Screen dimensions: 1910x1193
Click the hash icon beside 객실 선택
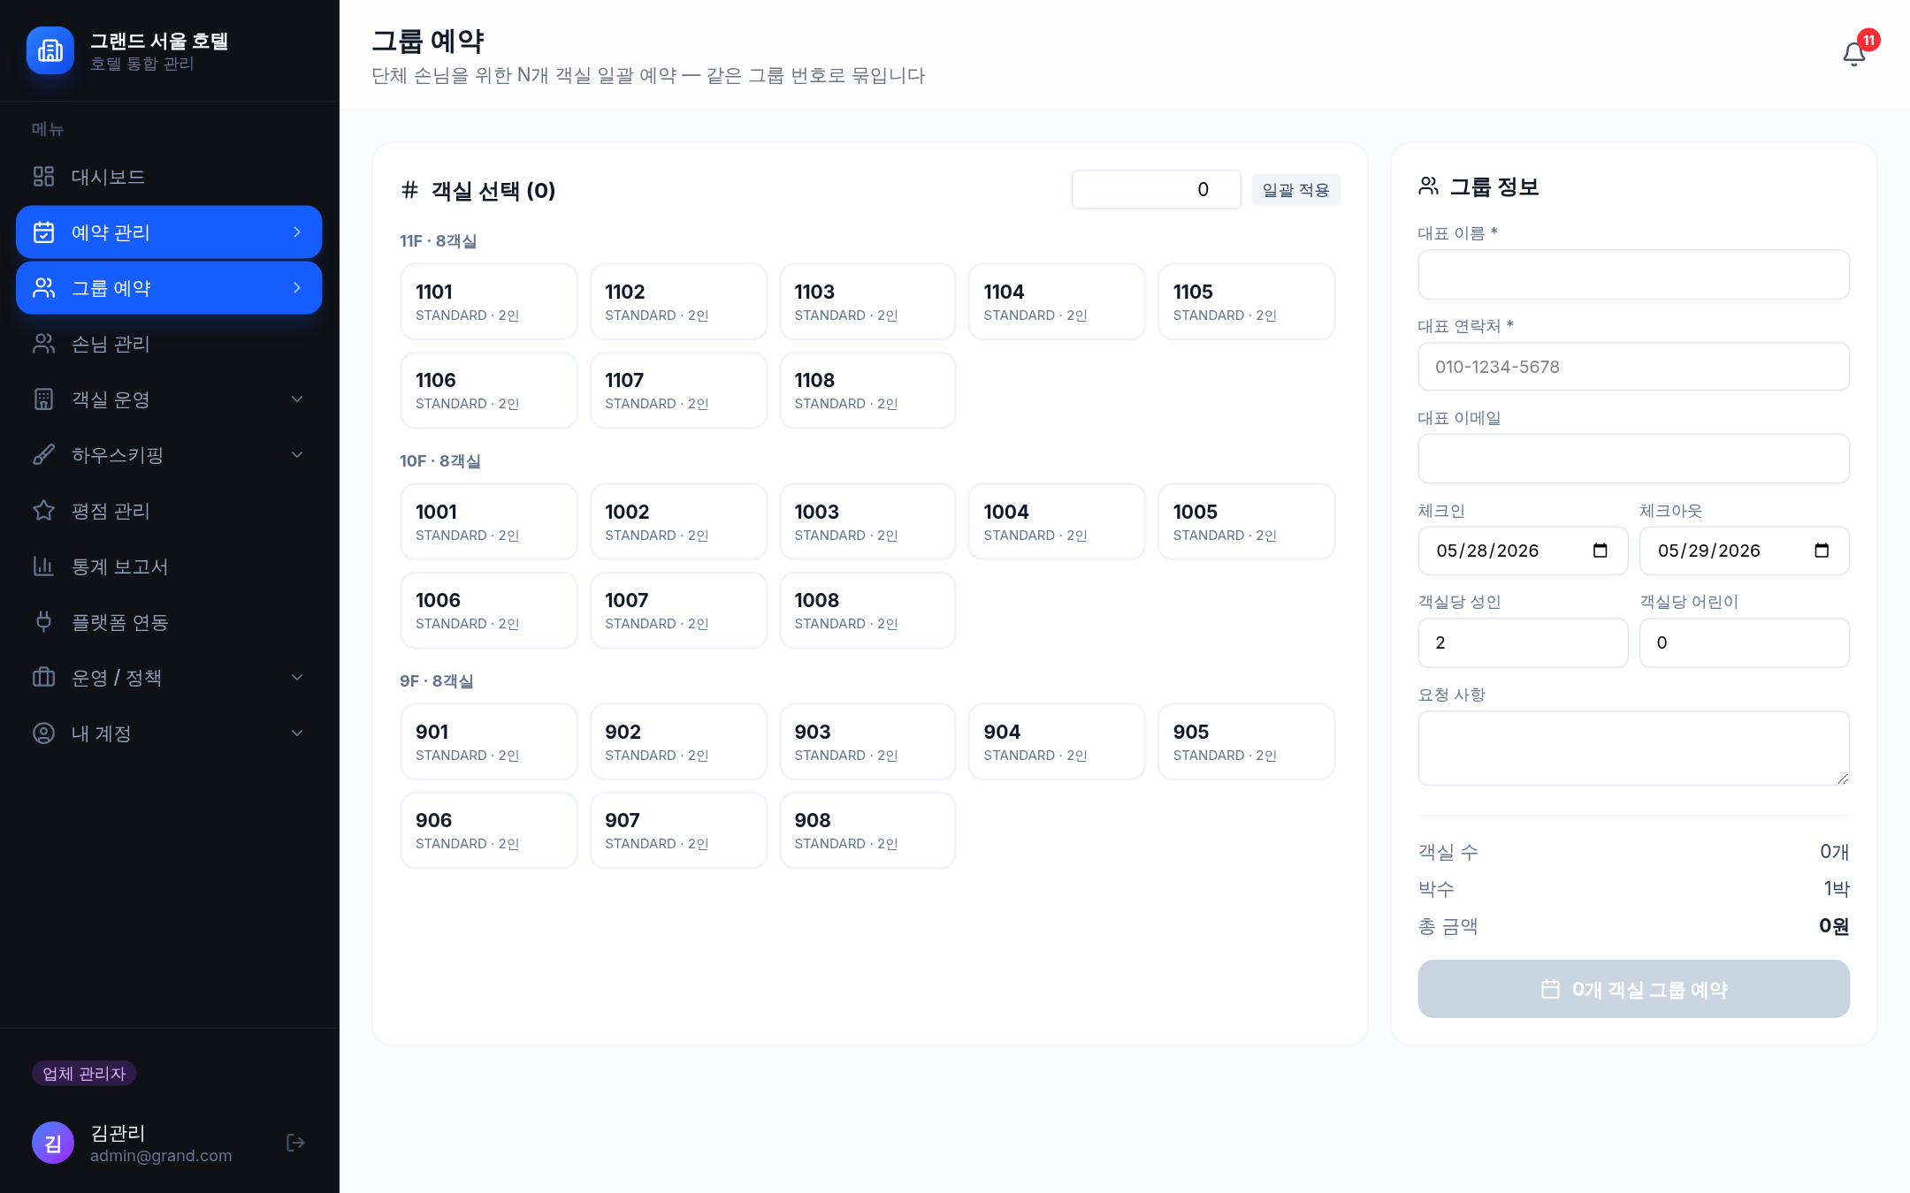[409, 190]
